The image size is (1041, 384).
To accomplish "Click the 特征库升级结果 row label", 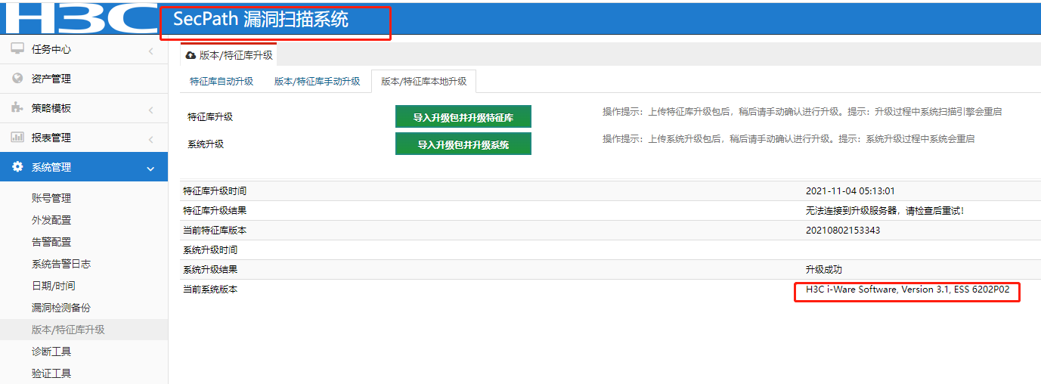I will pos(215,211).
